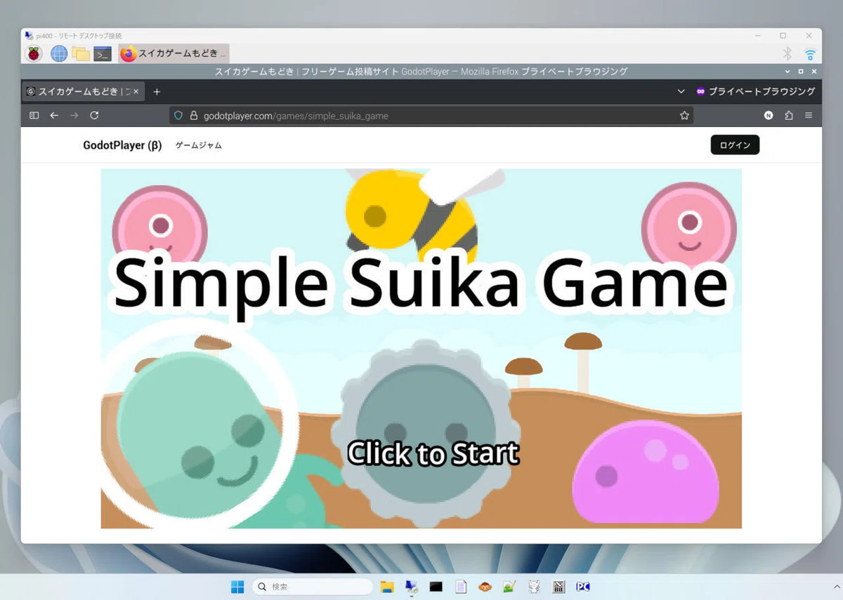The image size is (843, 600).
Task: Open the document notepad taskbar icon
Action: [x=461, y=587]
